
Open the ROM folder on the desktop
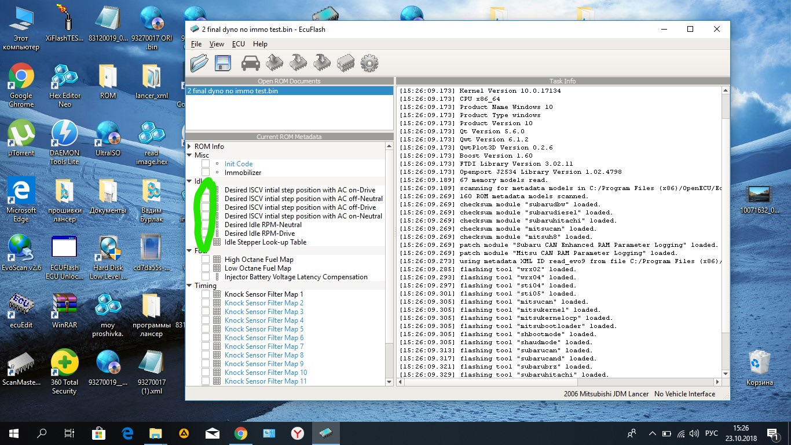108,82
